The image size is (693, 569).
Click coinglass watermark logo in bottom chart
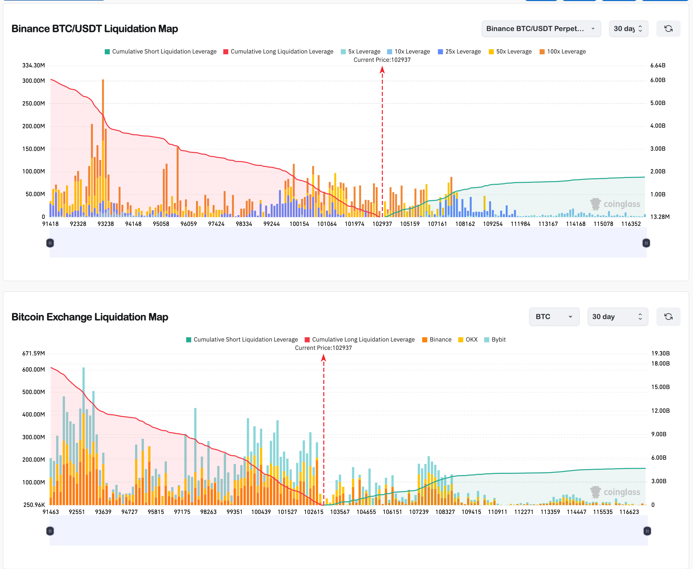pos(615,492)
